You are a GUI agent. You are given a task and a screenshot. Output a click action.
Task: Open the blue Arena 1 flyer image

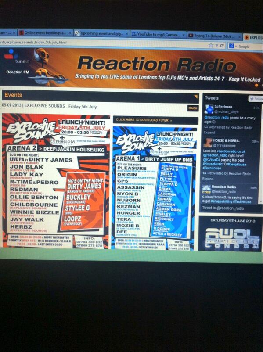click(x=154, y=188)
